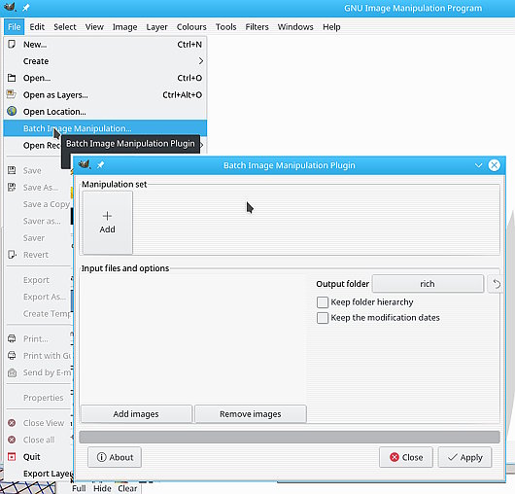Viewport: 515px width, 494px height.
Task: Open the Windows menu
Action: click(295, 27)
